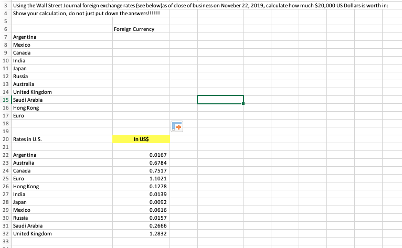
Task: Select the empty Foreign Currency cell beside Argentina in row 7
Action: [141, 37]
